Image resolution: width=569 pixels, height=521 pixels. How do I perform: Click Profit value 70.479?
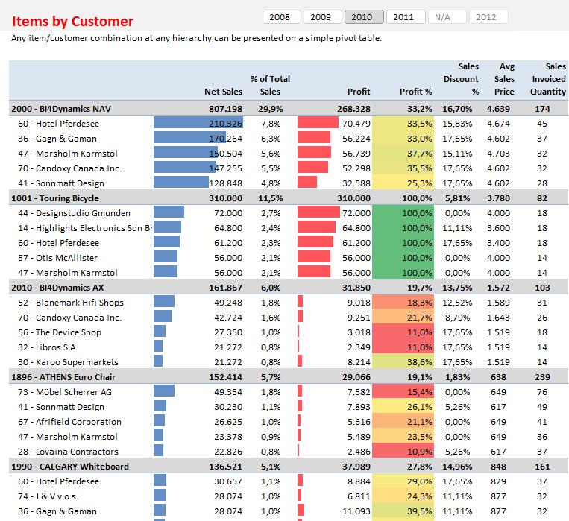click(x=356, y=124)
